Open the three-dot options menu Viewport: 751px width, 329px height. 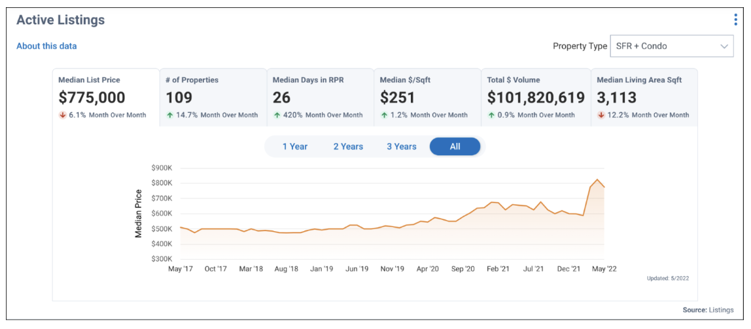point(736,20)
